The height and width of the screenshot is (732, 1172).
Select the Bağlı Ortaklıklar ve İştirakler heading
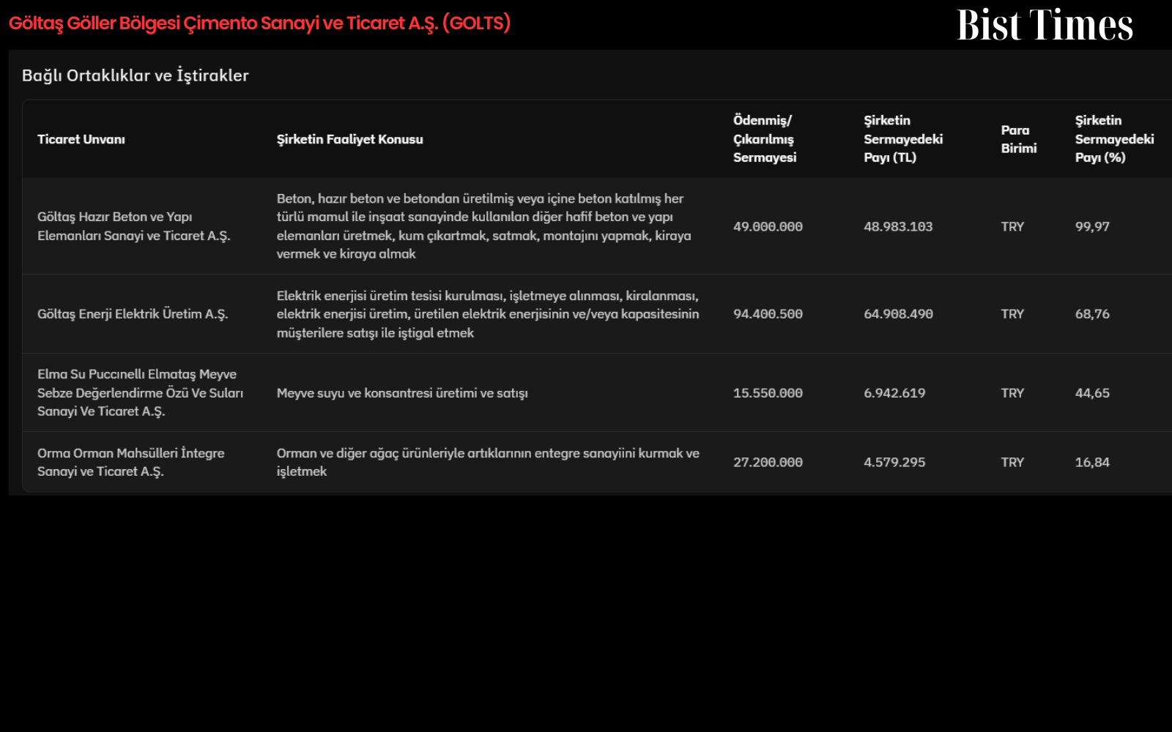(136, 75)
